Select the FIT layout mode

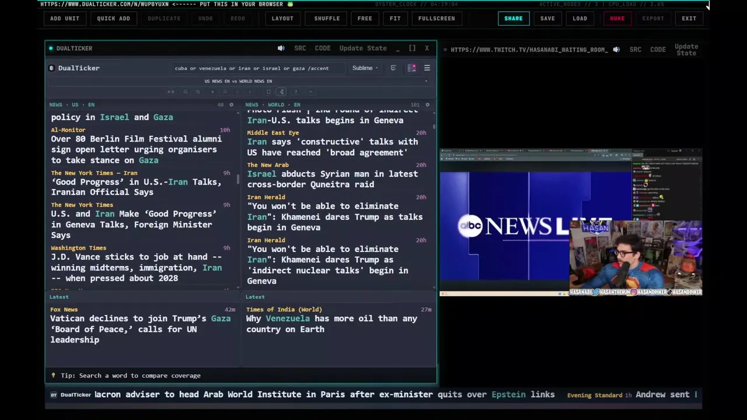pyautogui.click(x=395, y=19)
